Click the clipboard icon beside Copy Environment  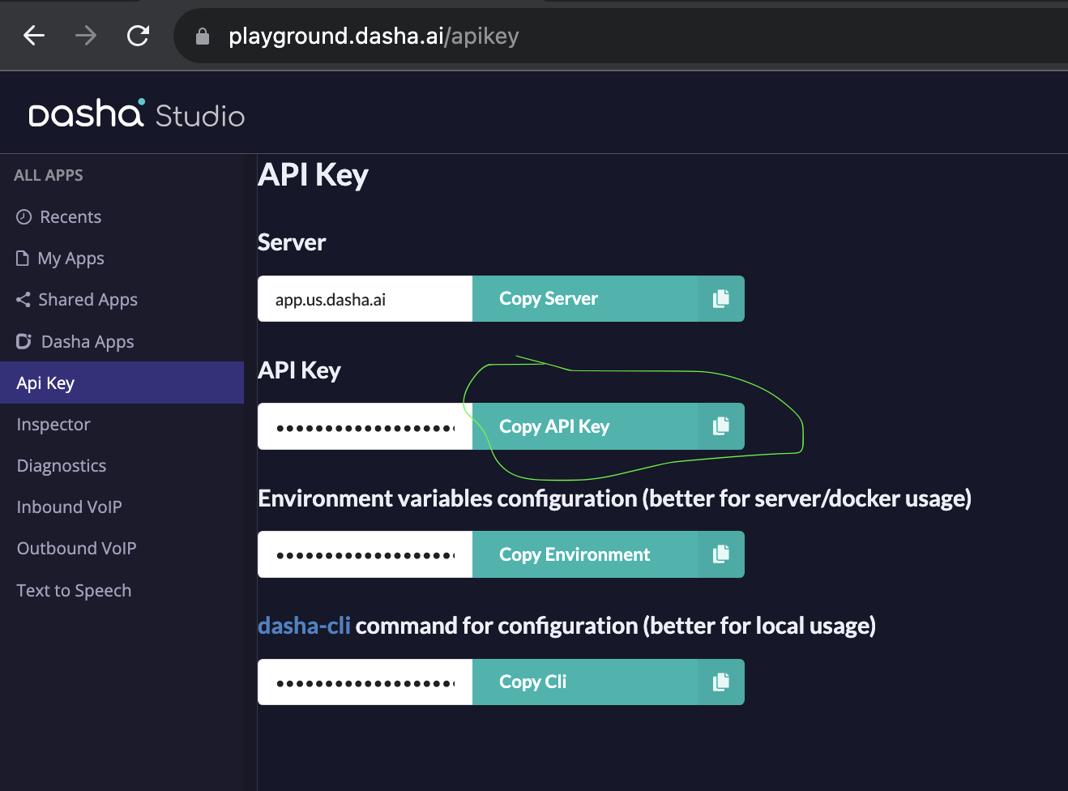point(720,554)
